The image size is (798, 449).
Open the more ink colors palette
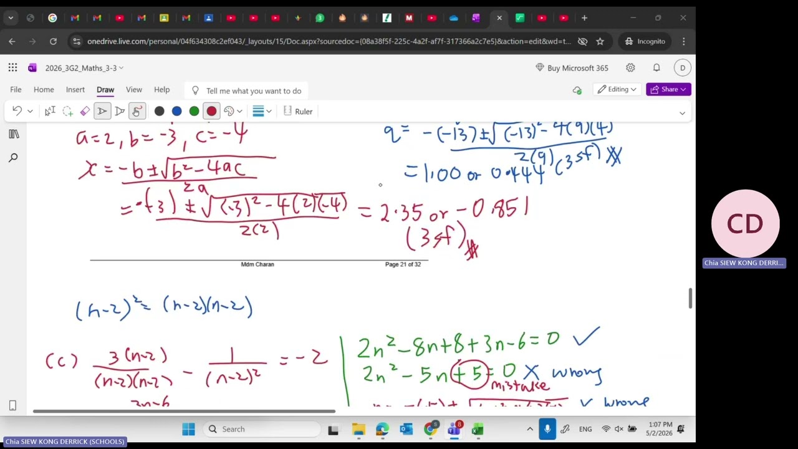(233, 111)
